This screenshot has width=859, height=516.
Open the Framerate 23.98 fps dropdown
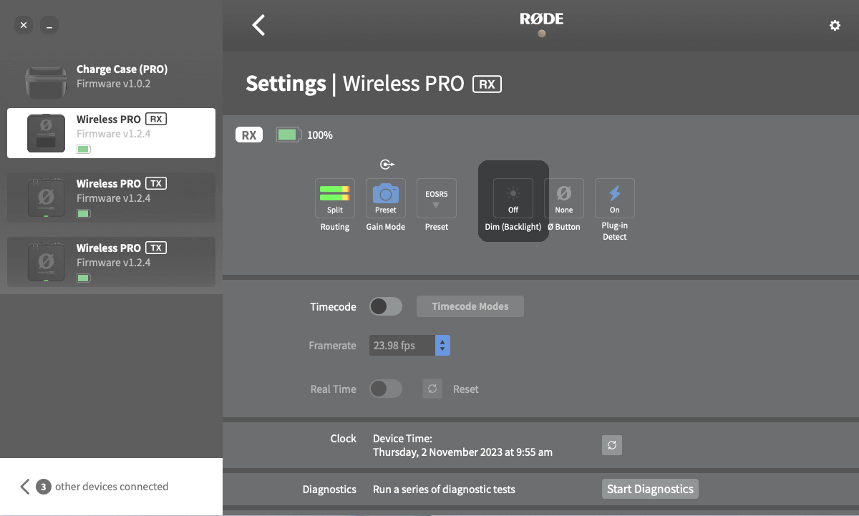pyautogui.click(x=409, y=346)
